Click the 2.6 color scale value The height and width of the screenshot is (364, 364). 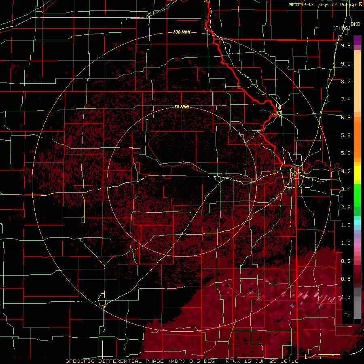[x=346, y=207]
